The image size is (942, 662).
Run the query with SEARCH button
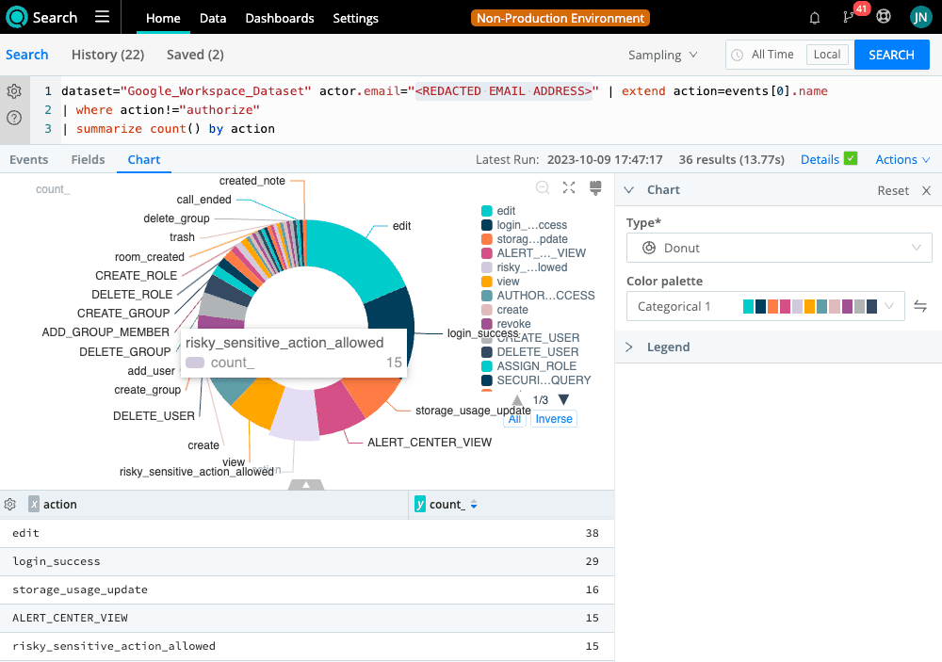click(x=891, y=55)
